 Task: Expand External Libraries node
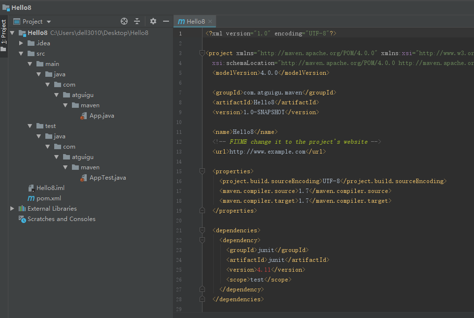tap(12, 209)
